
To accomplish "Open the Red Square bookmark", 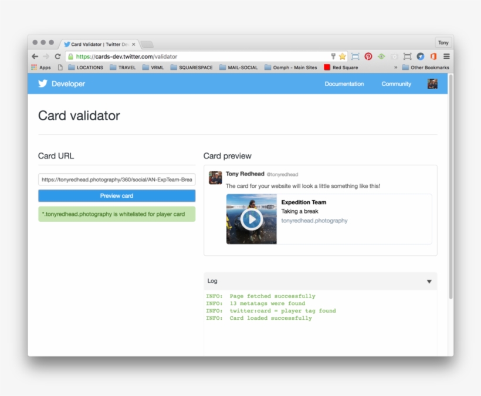I will tap(341, 67).
